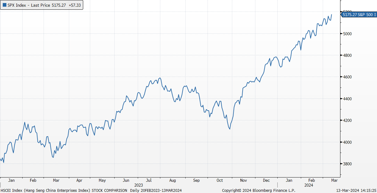Click the 2024 year label
Image resolution: width=377 pixels, height=193 pixels.
pyautogui.click(x=309, y=185)
